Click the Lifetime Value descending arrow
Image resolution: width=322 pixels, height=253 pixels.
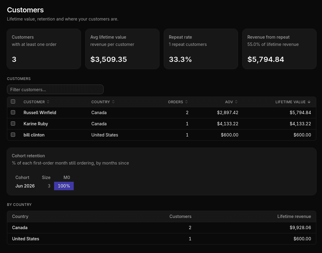[309, 102]
